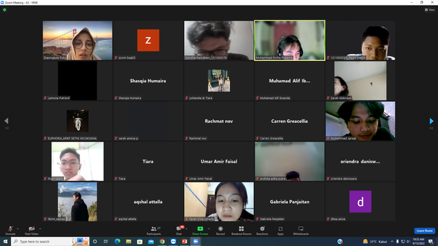Open the notification center icon
This screenshot has height=246, width=438.
click(x=431, y=241)
